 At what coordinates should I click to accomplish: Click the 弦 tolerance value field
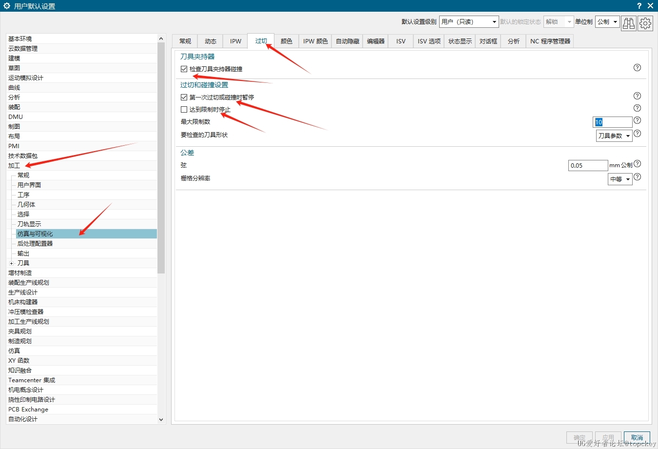click(588, 165)
